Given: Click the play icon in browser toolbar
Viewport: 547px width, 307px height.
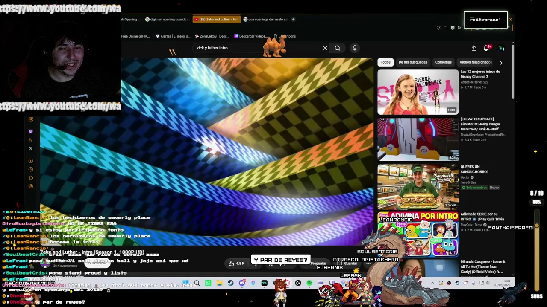Looking at the screenshot, I should (x=459, y=28).
